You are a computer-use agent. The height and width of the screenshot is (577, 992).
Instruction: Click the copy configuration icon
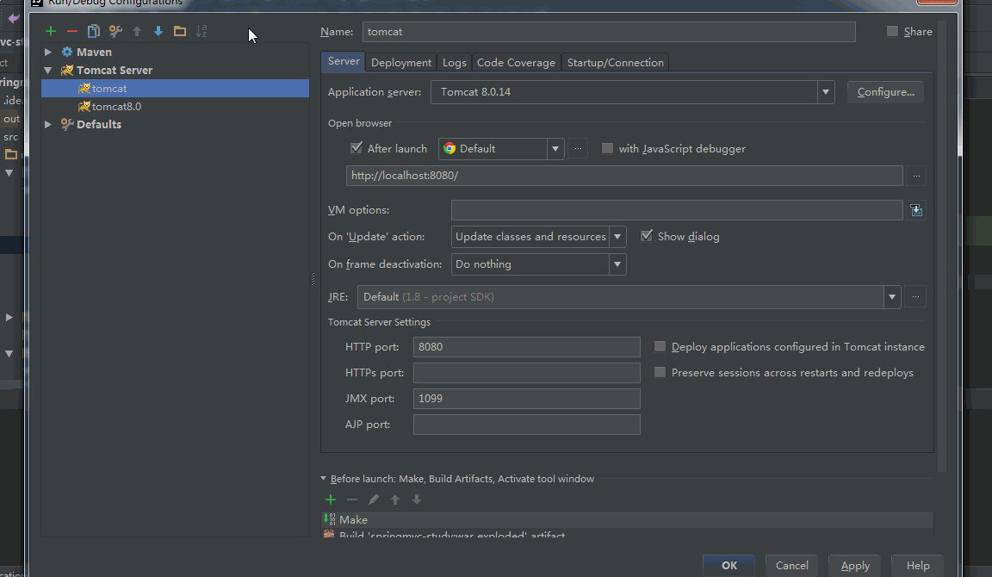point(94,32)
